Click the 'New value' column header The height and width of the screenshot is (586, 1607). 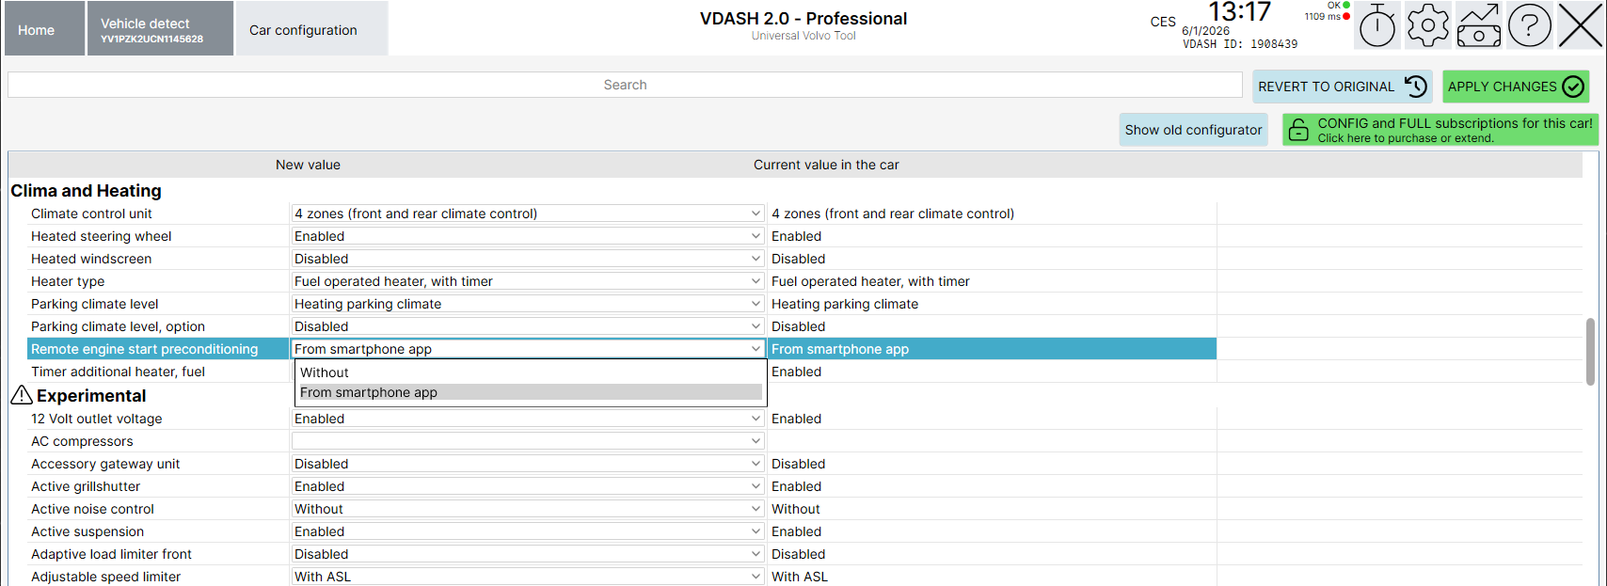pyautogui.click(x=308, y=165)
